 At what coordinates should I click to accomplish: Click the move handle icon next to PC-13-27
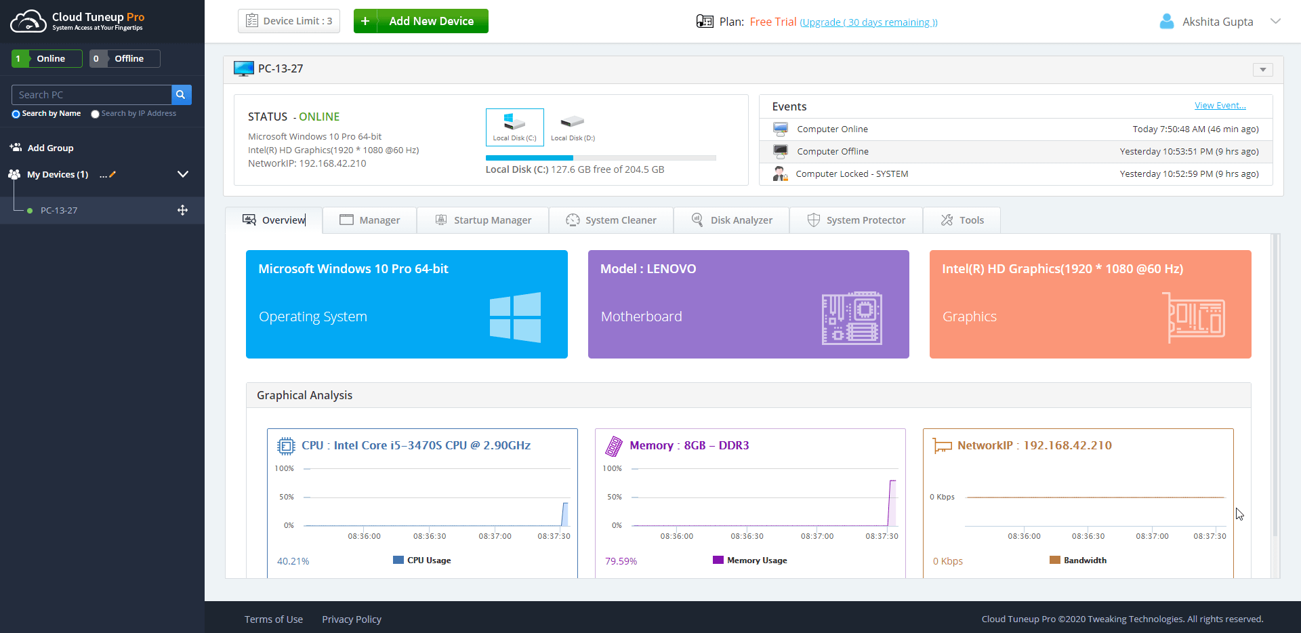pyautogui.click(x=182, y=210)
